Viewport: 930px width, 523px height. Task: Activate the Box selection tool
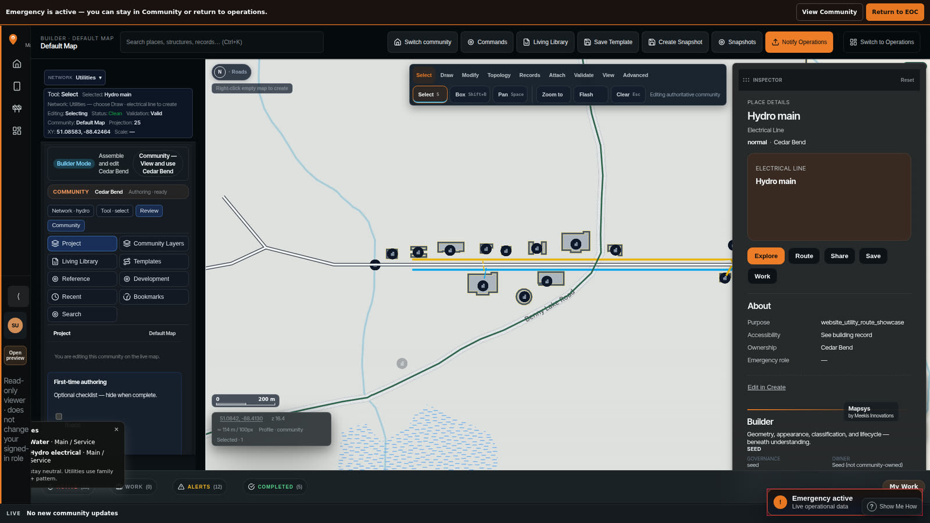coord(470,94)
